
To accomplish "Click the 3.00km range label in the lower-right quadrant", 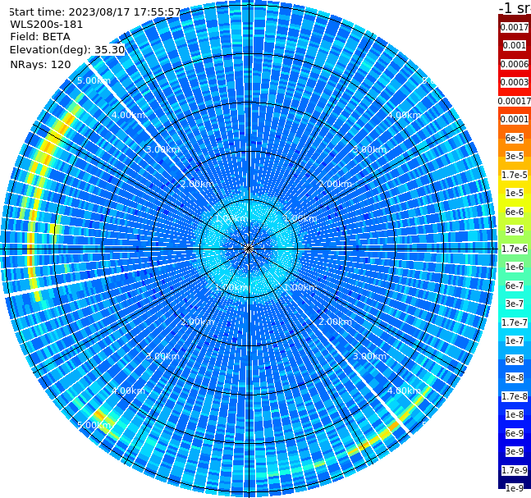I will pyautogui.click(x=370, y=356).
